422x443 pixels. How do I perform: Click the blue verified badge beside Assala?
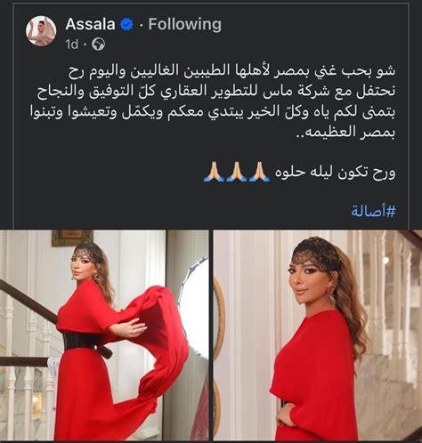click(x=126, y=24)
